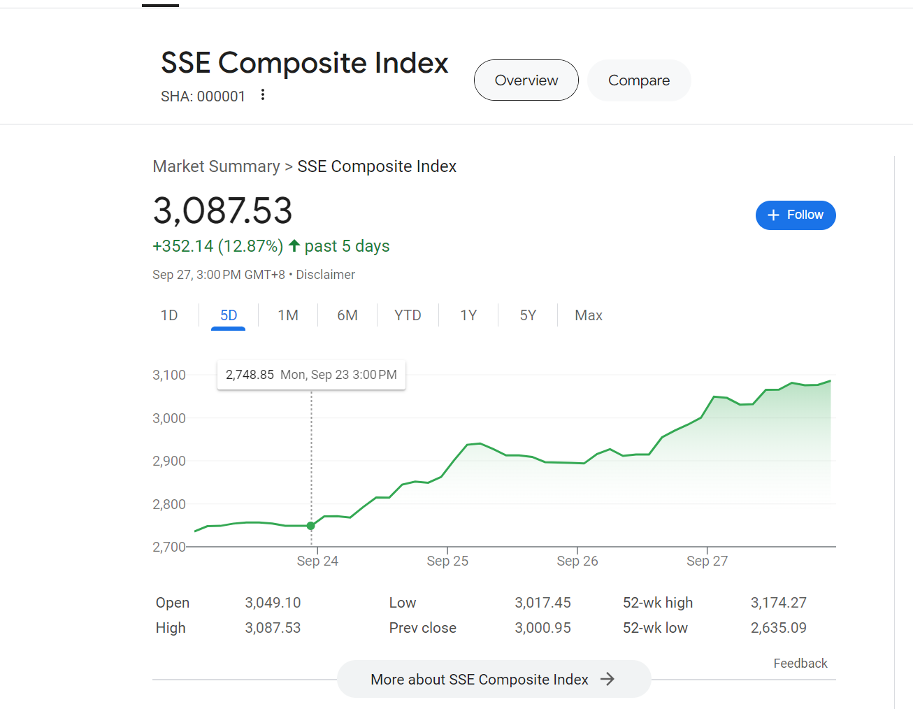
Task: Select the Overview tab
Action: 526,80
